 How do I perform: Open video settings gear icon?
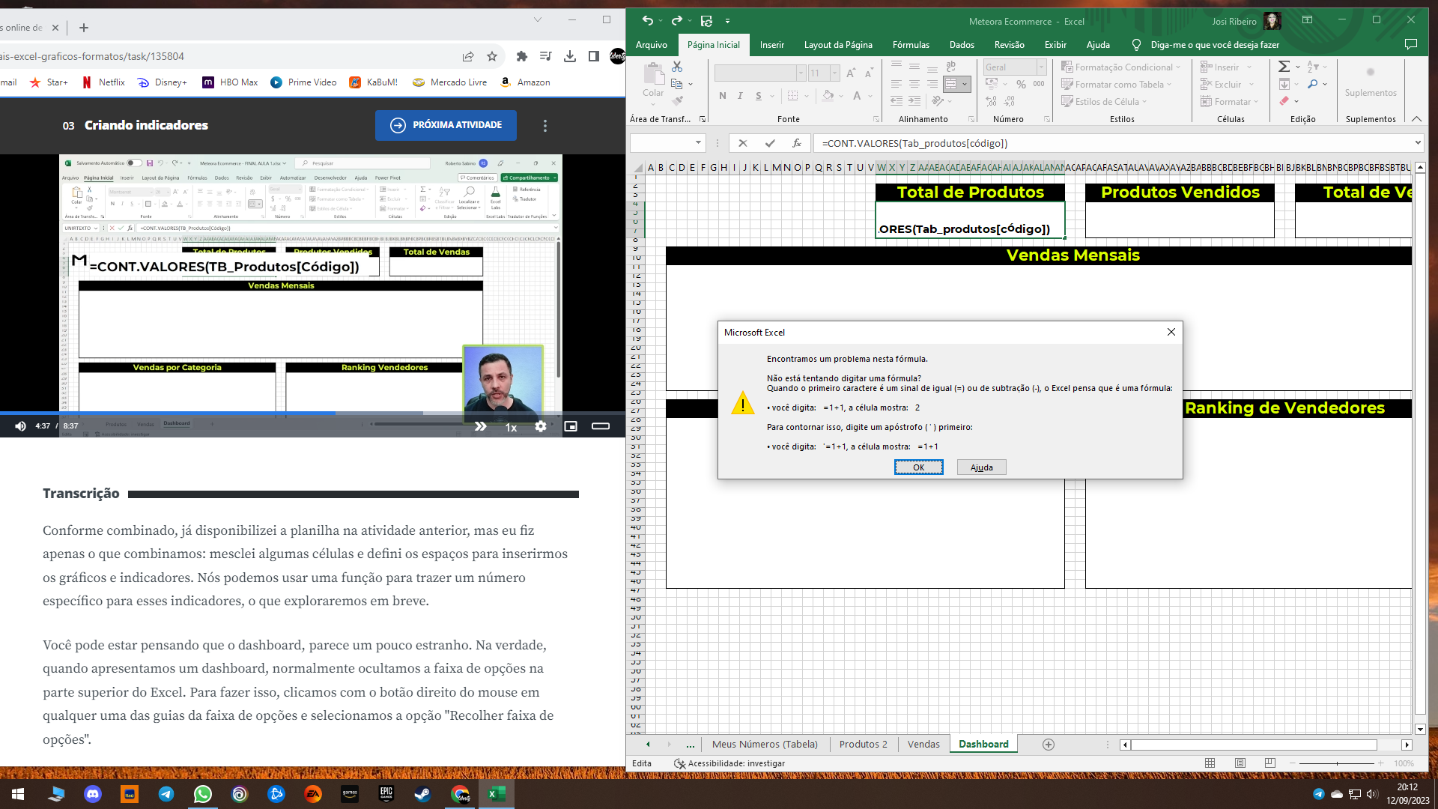click(541, 426)
